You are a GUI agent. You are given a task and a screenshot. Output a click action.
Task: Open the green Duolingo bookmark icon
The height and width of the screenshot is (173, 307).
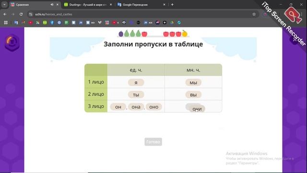pos(45,23)
